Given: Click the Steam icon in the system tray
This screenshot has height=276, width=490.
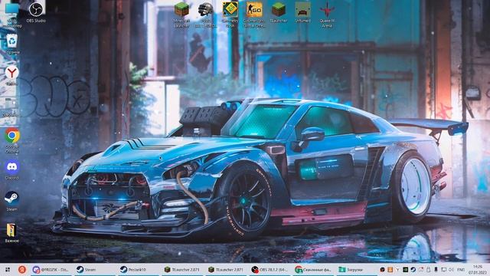Looking at the screenshot, I should pos(413,269).
